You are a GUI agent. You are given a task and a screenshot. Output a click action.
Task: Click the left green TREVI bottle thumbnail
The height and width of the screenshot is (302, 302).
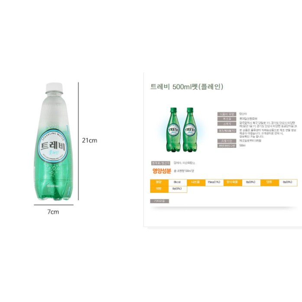[174, 130]
